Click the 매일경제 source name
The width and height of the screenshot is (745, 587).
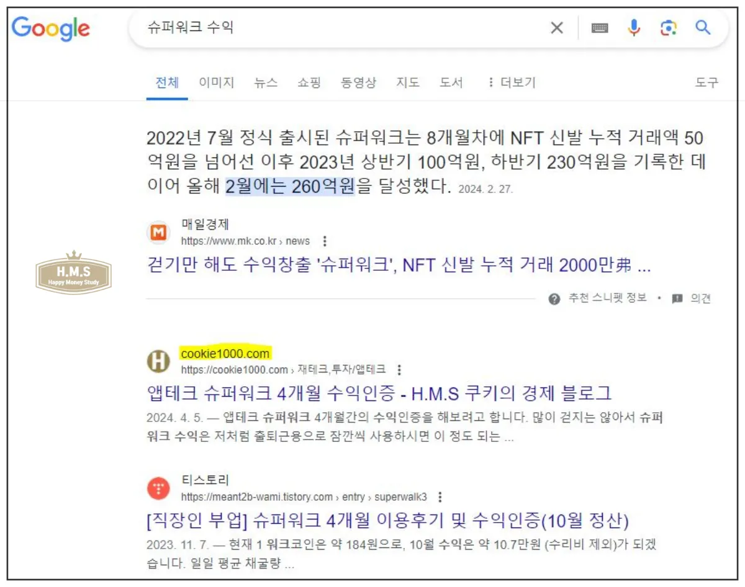coord(205,224)
